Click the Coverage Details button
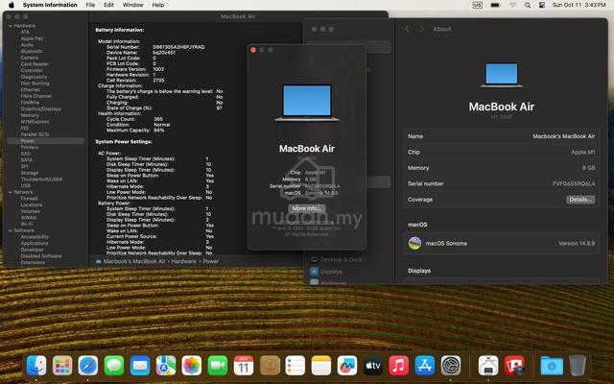The height and width of the screenshot is (384, 614). click(580, 200)
